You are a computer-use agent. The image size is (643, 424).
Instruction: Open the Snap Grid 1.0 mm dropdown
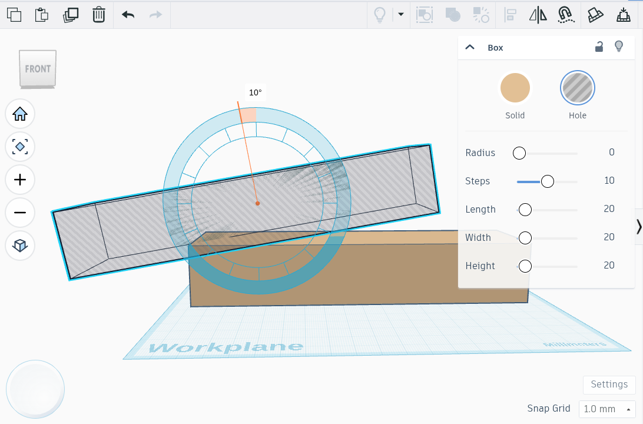pyautogui.click(x=607, y=409)
